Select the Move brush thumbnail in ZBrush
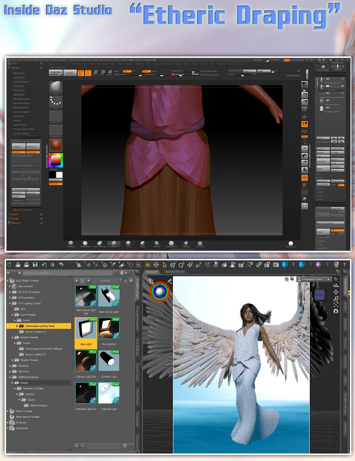355x461 pixels. [56, 87]
